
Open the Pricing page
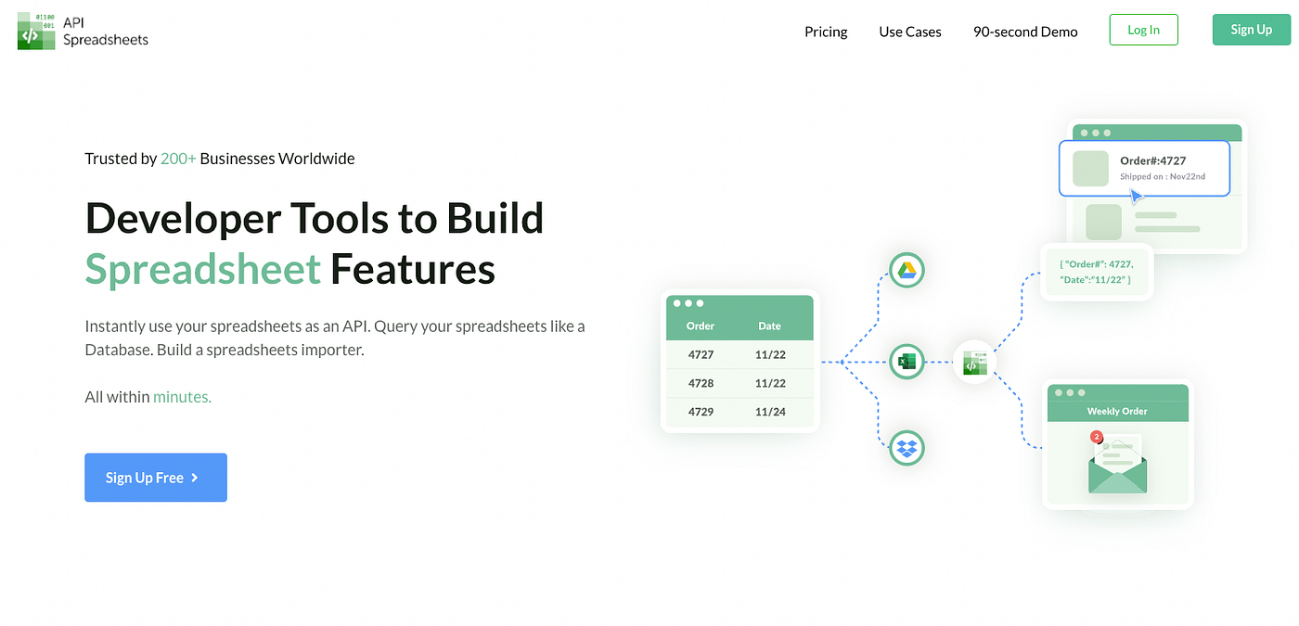pos(826,32)
